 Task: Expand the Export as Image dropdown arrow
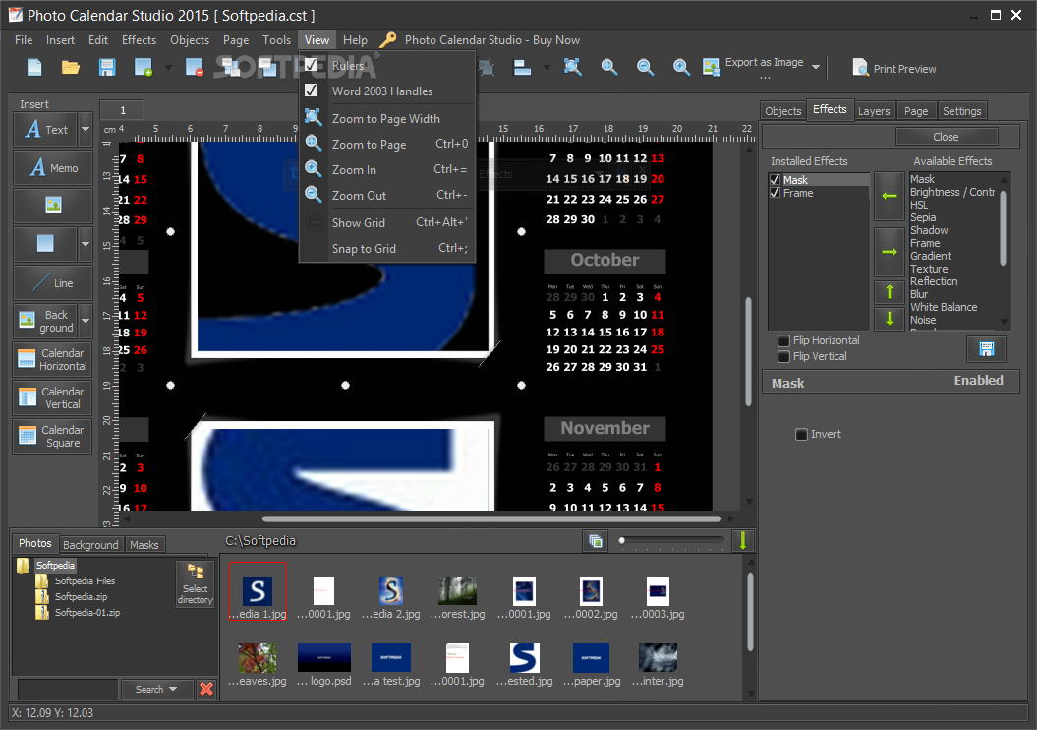pos(816,67)
